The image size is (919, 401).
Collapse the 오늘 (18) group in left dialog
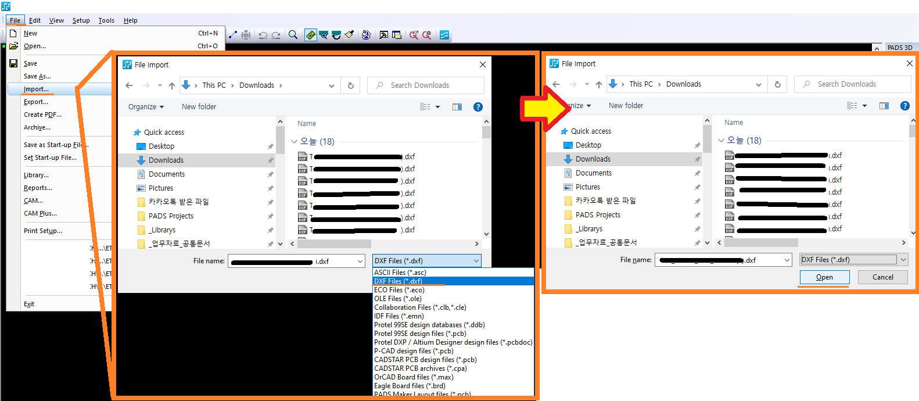coord(294,141)
